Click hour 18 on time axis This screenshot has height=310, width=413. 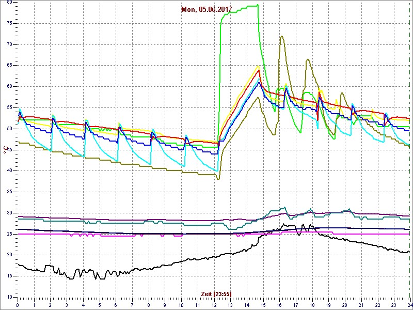[x=312, y=305]
